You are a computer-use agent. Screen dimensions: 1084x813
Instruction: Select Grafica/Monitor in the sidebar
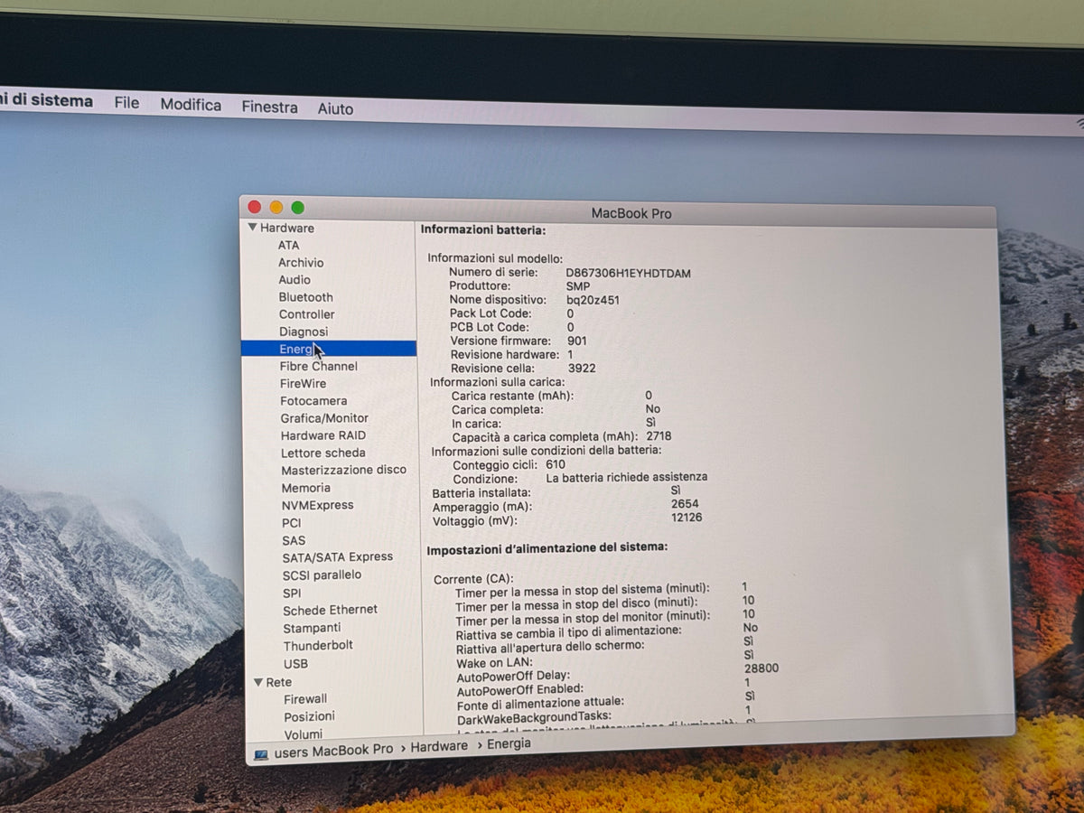[324, 417]
